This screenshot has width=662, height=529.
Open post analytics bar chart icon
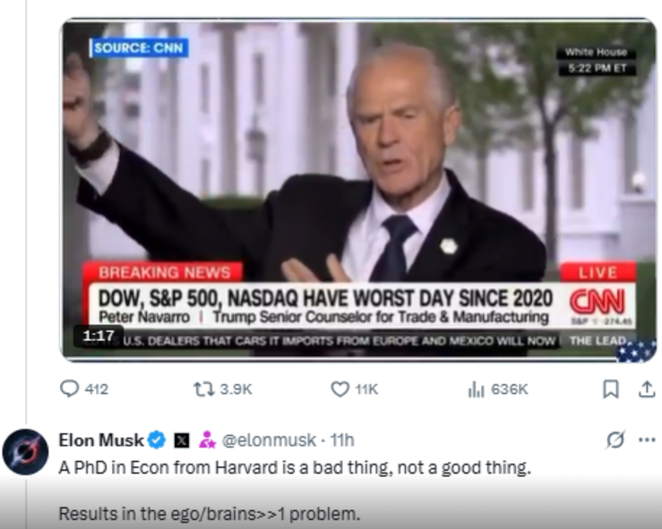point(476,388)
